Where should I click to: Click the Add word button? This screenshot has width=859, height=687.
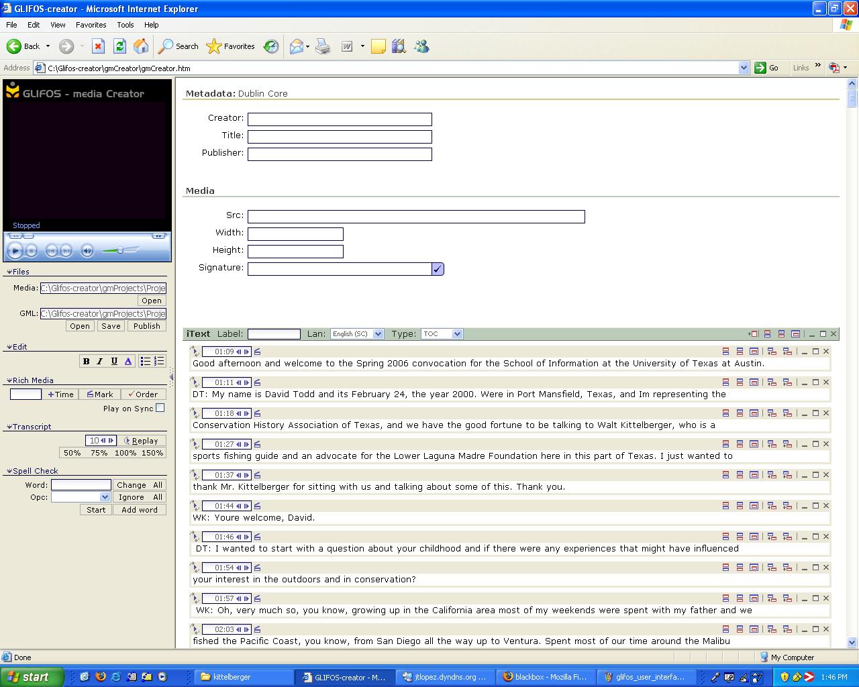pos(140,510)
